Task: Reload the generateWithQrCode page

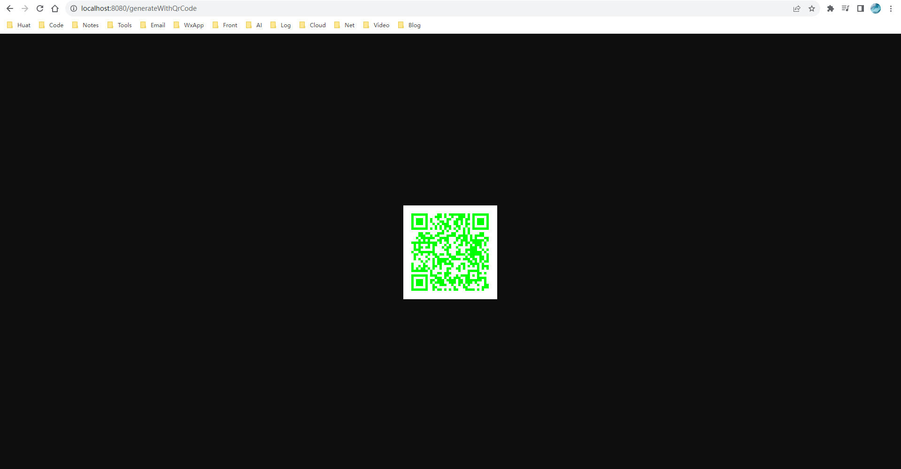Action: [x=40, y=8]
